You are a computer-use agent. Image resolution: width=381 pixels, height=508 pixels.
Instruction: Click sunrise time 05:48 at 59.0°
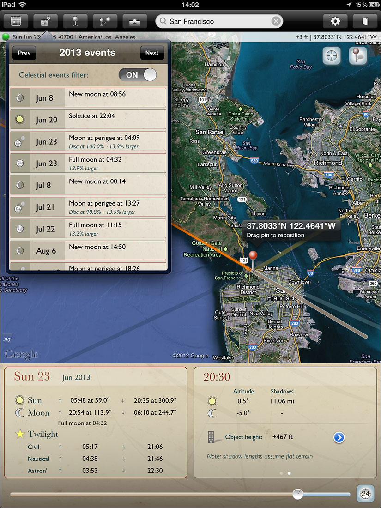click(90, 400)
